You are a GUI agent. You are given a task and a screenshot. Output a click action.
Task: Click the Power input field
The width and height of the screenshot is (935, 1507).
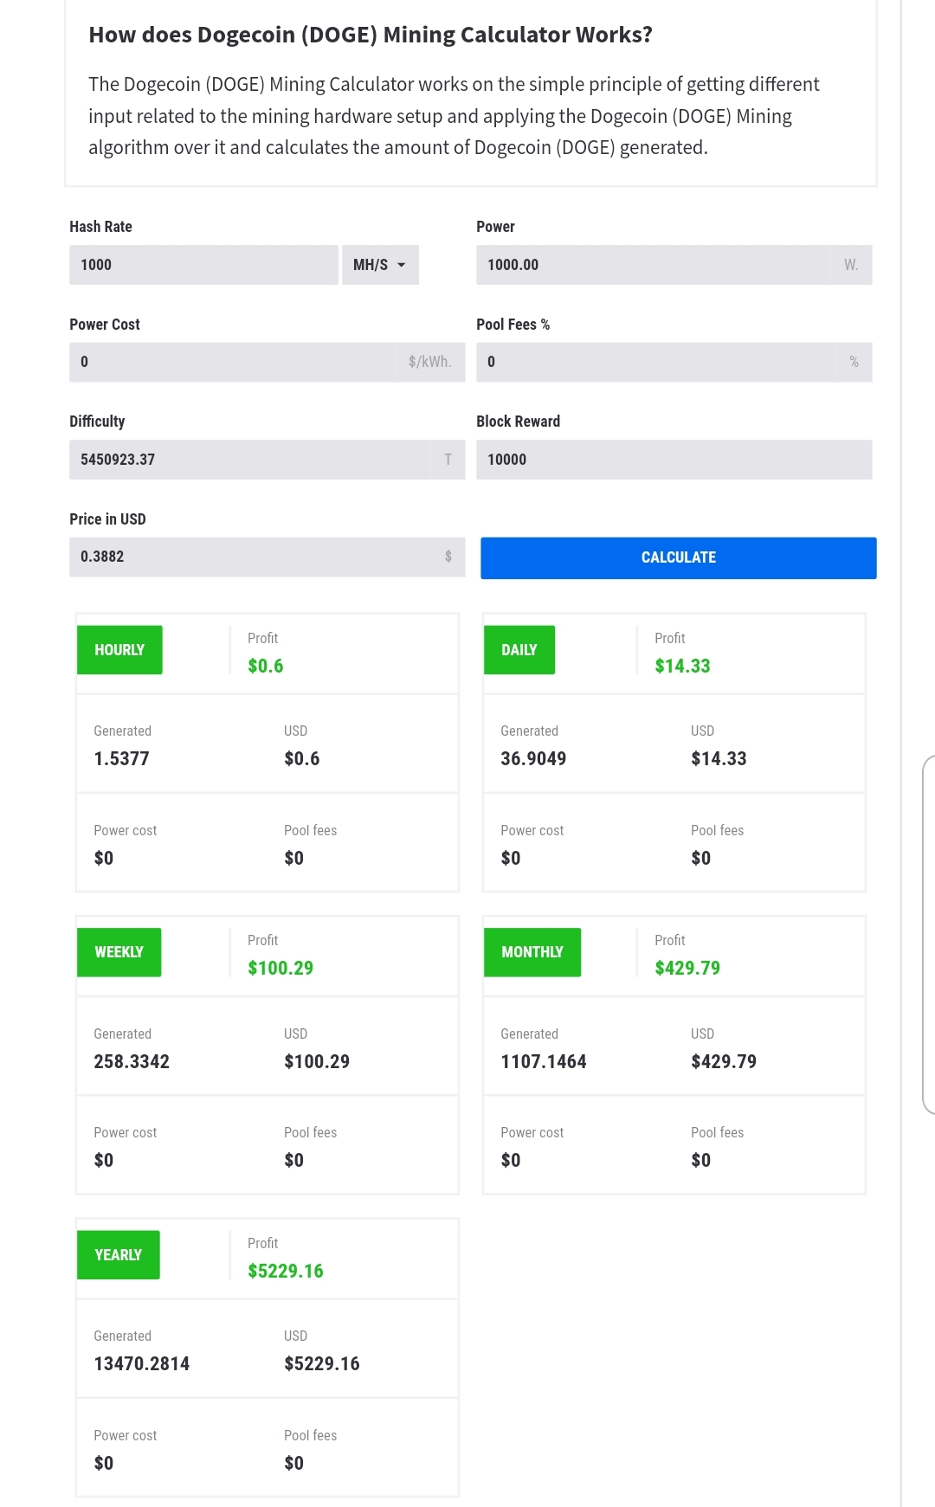tap(653, 265)
